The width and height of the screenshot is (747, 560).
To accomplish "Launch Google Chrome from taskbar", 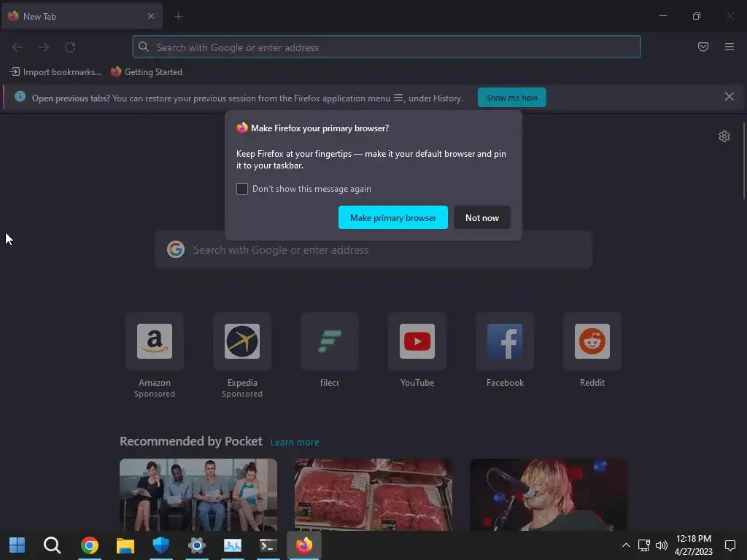I will (x=90, y=545).
